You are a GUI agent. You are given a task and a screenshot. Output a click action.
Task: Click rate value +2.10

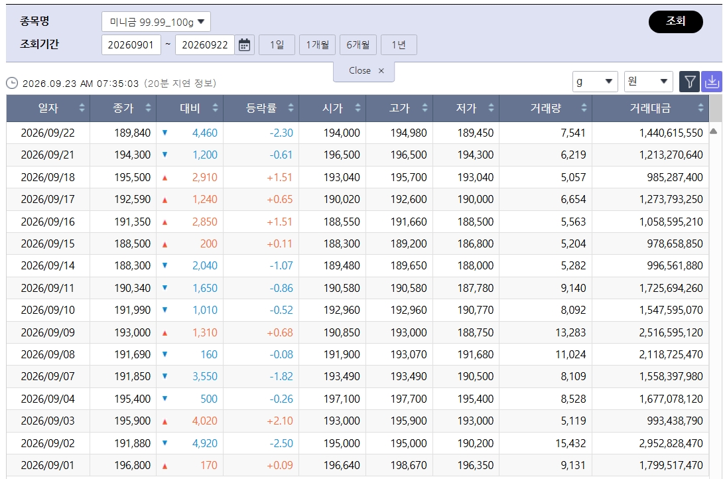coord(280,421)
